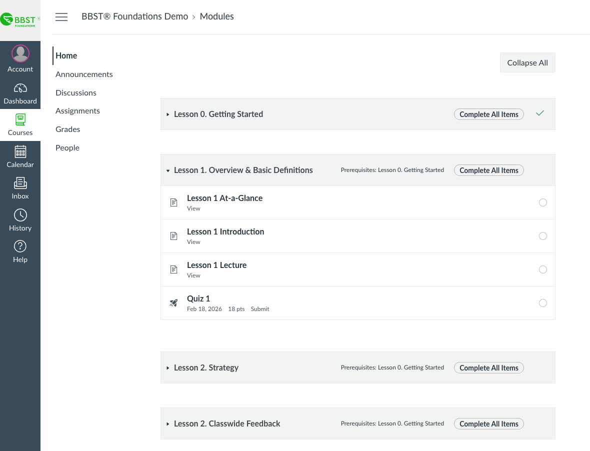The width and height of the screenshot is (590, 451).
Task: Mark Lesson 1 At-a-Glance as done
Action: point(543,202)
